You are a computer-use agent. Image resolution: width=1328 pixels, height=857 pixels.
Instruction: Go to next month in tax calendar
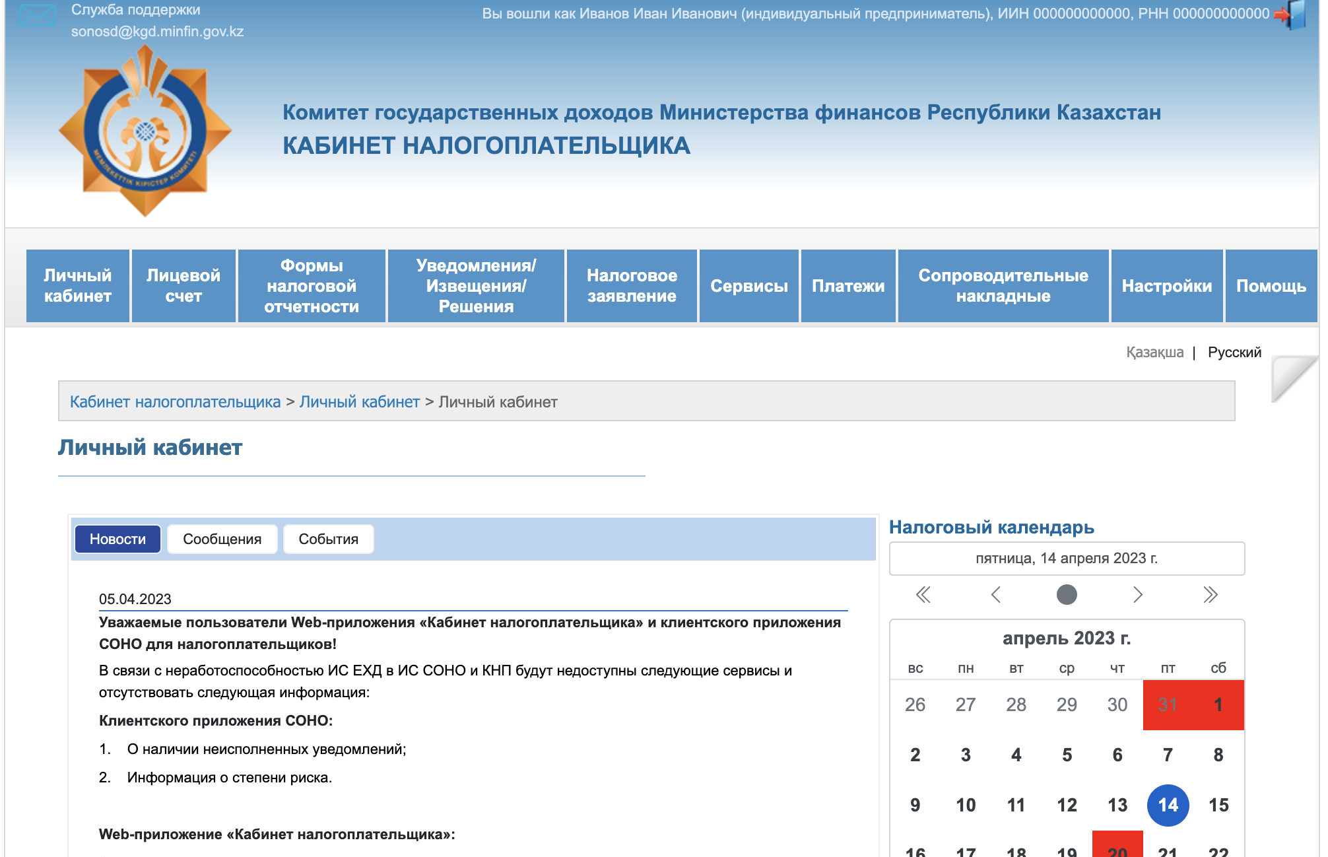1137,595
